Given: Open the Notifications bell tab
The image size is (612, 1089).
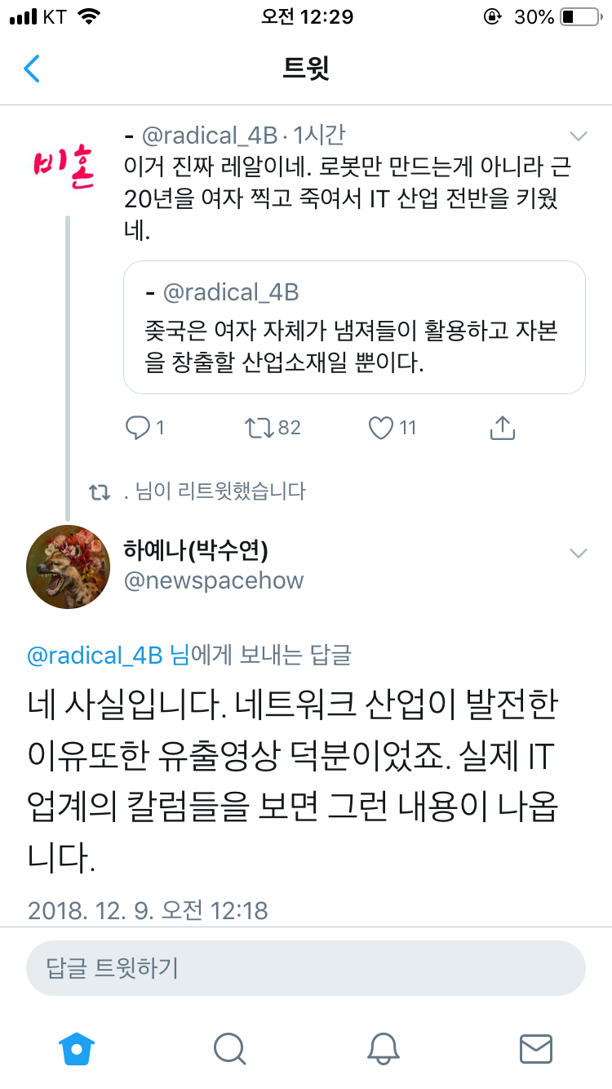Looking at the screenshot, I should click(x=383, y=1047).
